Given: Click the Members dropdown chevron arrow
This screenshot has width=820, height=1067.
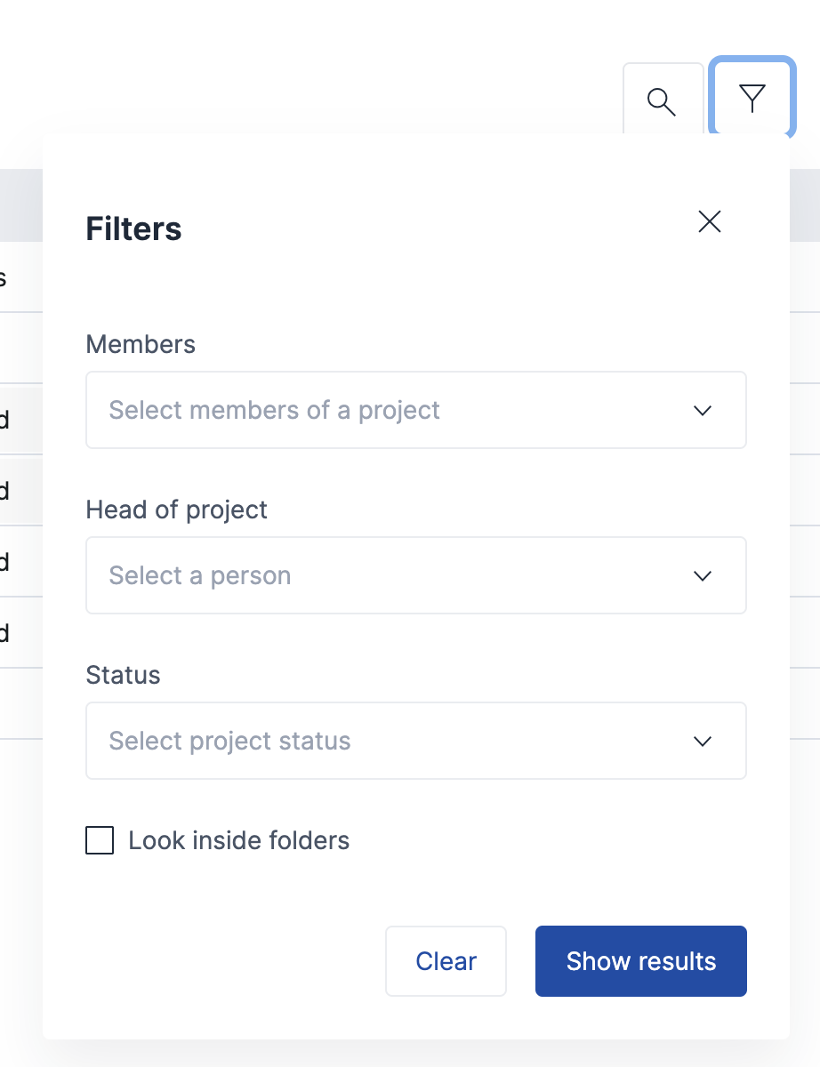Looking at the screenshot, I should tap(703, 411).
